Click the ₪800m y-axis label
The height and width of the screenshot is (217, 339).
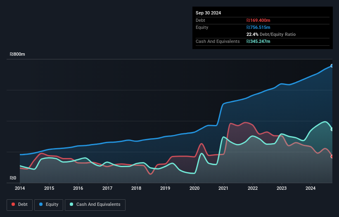coord(17,54)
